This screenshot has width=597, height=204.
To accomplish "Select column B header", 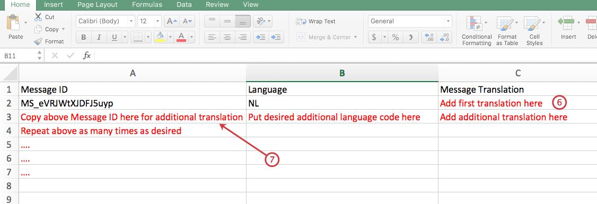I will (343, 73).
